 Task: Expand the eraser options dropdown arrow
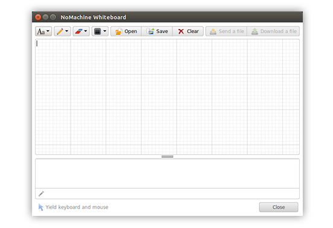[86, 31]
